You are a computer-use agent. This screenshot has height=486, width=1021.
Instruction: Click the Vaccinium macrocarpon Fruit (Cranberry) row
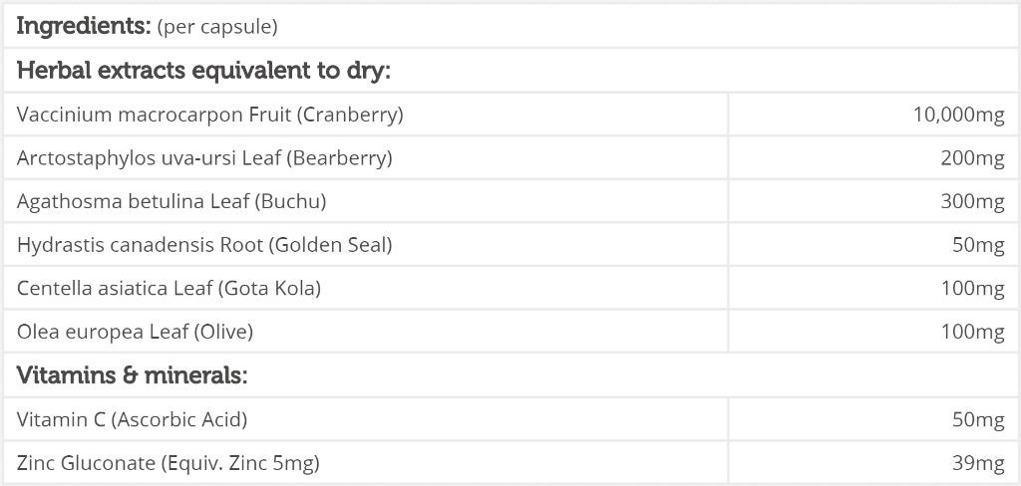click(x=510, y=114)
